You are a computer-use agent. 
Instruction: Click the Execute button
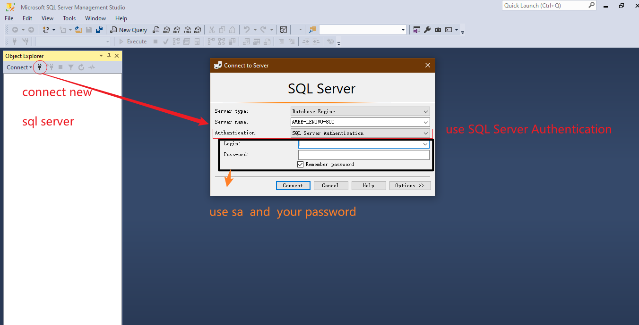132,42
